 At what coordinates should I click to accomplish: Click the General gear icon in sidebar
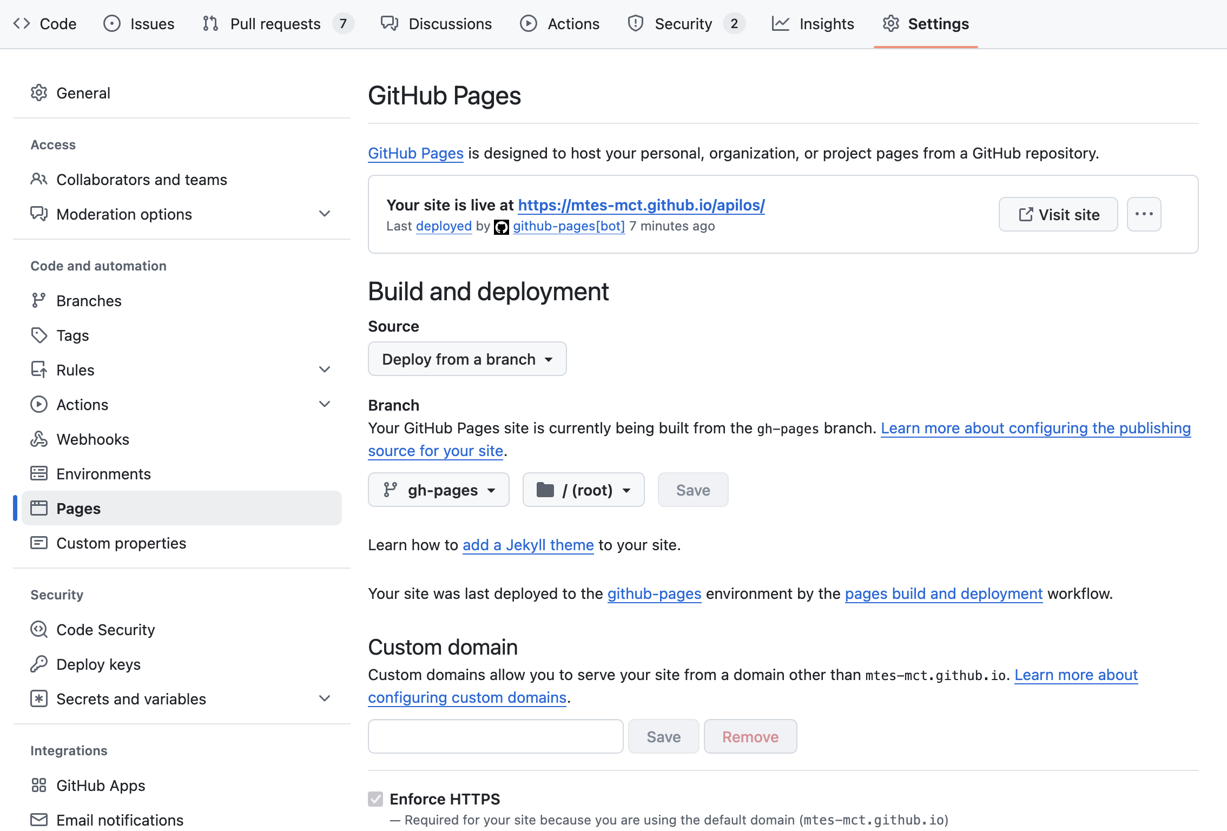pos(39,93)
